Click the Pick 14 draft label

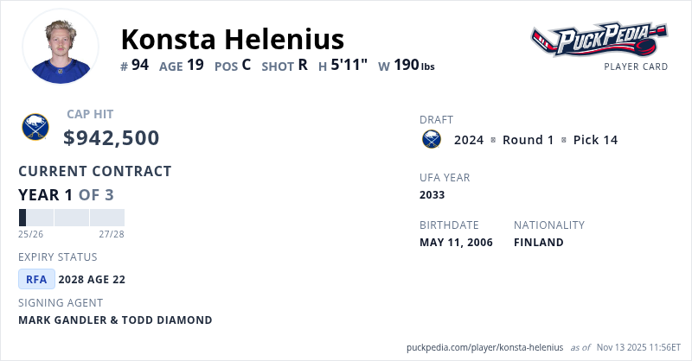[x=595, y=140]
